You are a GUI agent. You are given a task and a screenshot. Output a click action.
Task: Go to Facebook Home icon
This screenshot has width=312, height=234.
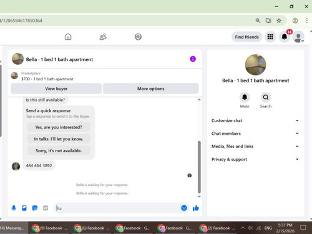coord(68,37)
